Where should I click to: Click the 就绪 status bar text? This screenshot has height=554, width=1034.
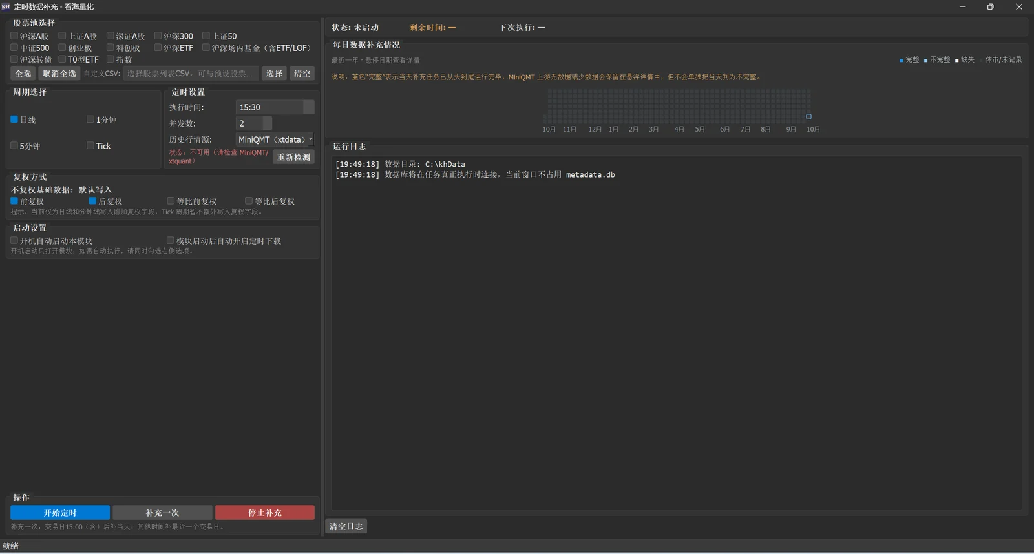[x=10, y=546]
